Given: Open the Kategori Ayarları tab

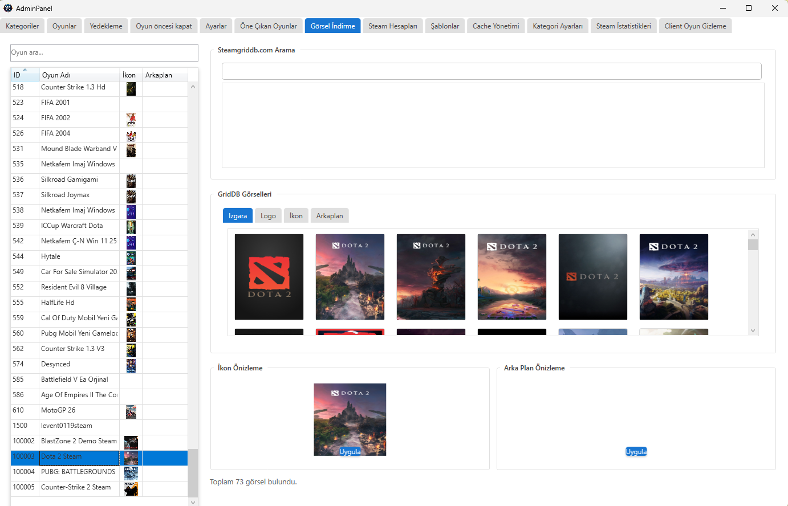Looking at the screenshot, I should (558, 26).
